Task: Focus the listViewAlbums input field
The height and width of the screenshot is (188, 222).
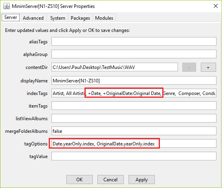Action: coord(134,118)
